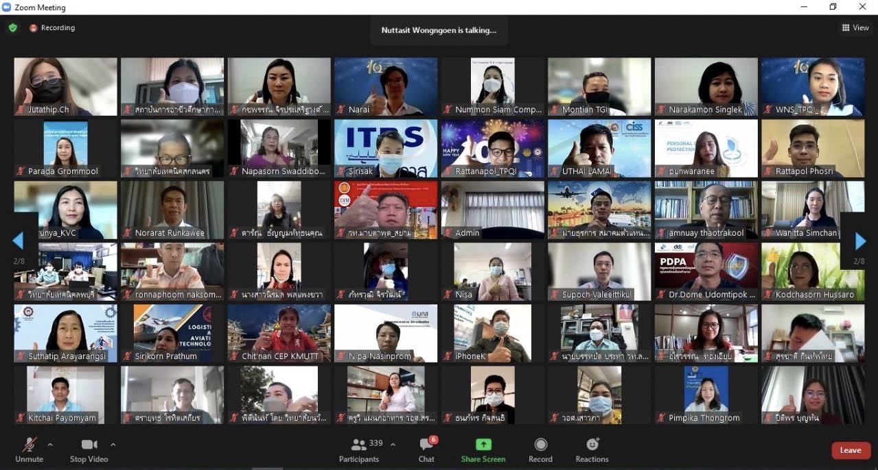
Task: Select Nipa Nasinprom video tile
Action: tap(386, 333)
